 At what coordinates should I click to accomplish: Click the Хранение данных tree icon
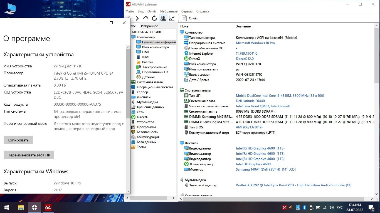point(133,107)
